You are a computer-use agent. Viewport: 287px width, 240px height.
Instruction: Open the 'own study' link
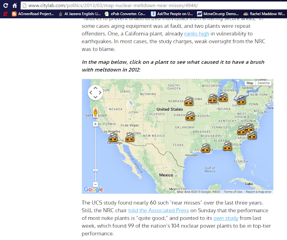[226, 218]
